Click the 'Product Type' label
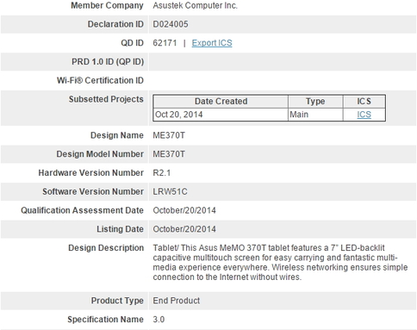 pyautogui.click(x=117, y=301)
